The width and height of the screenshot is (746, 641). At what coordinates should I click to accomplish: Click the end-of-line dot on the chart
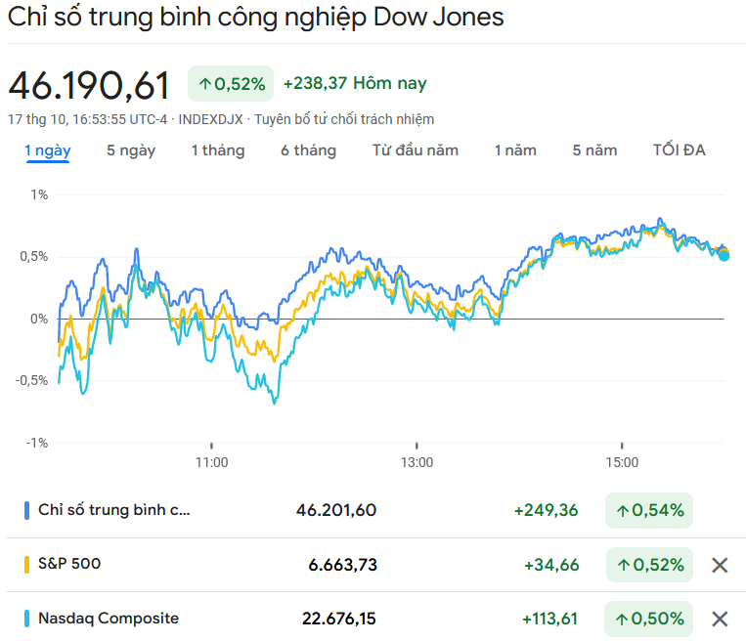point(724,255)
